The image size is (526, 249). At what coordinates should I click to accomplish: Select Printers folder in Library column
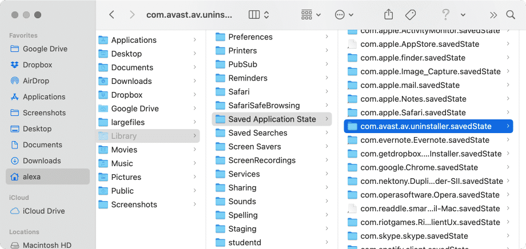point(272,51)
